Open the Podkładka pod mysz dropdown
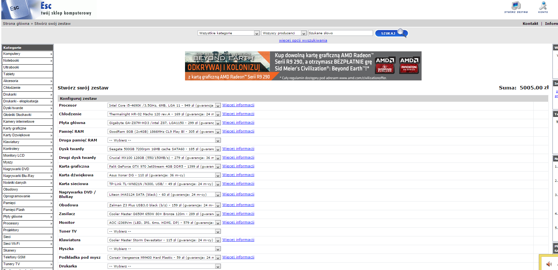 click(164, 257)
